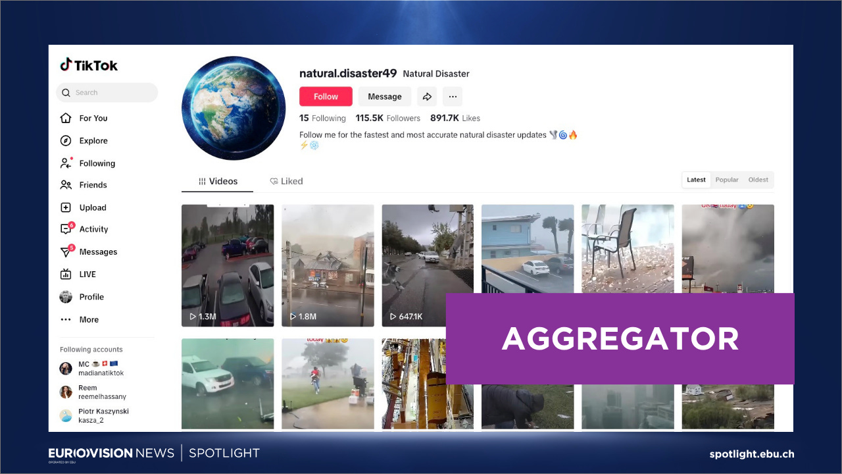Viewport: 842px width, 474px height.
Task: Click the For You home icon
Action: click(66, 118)
